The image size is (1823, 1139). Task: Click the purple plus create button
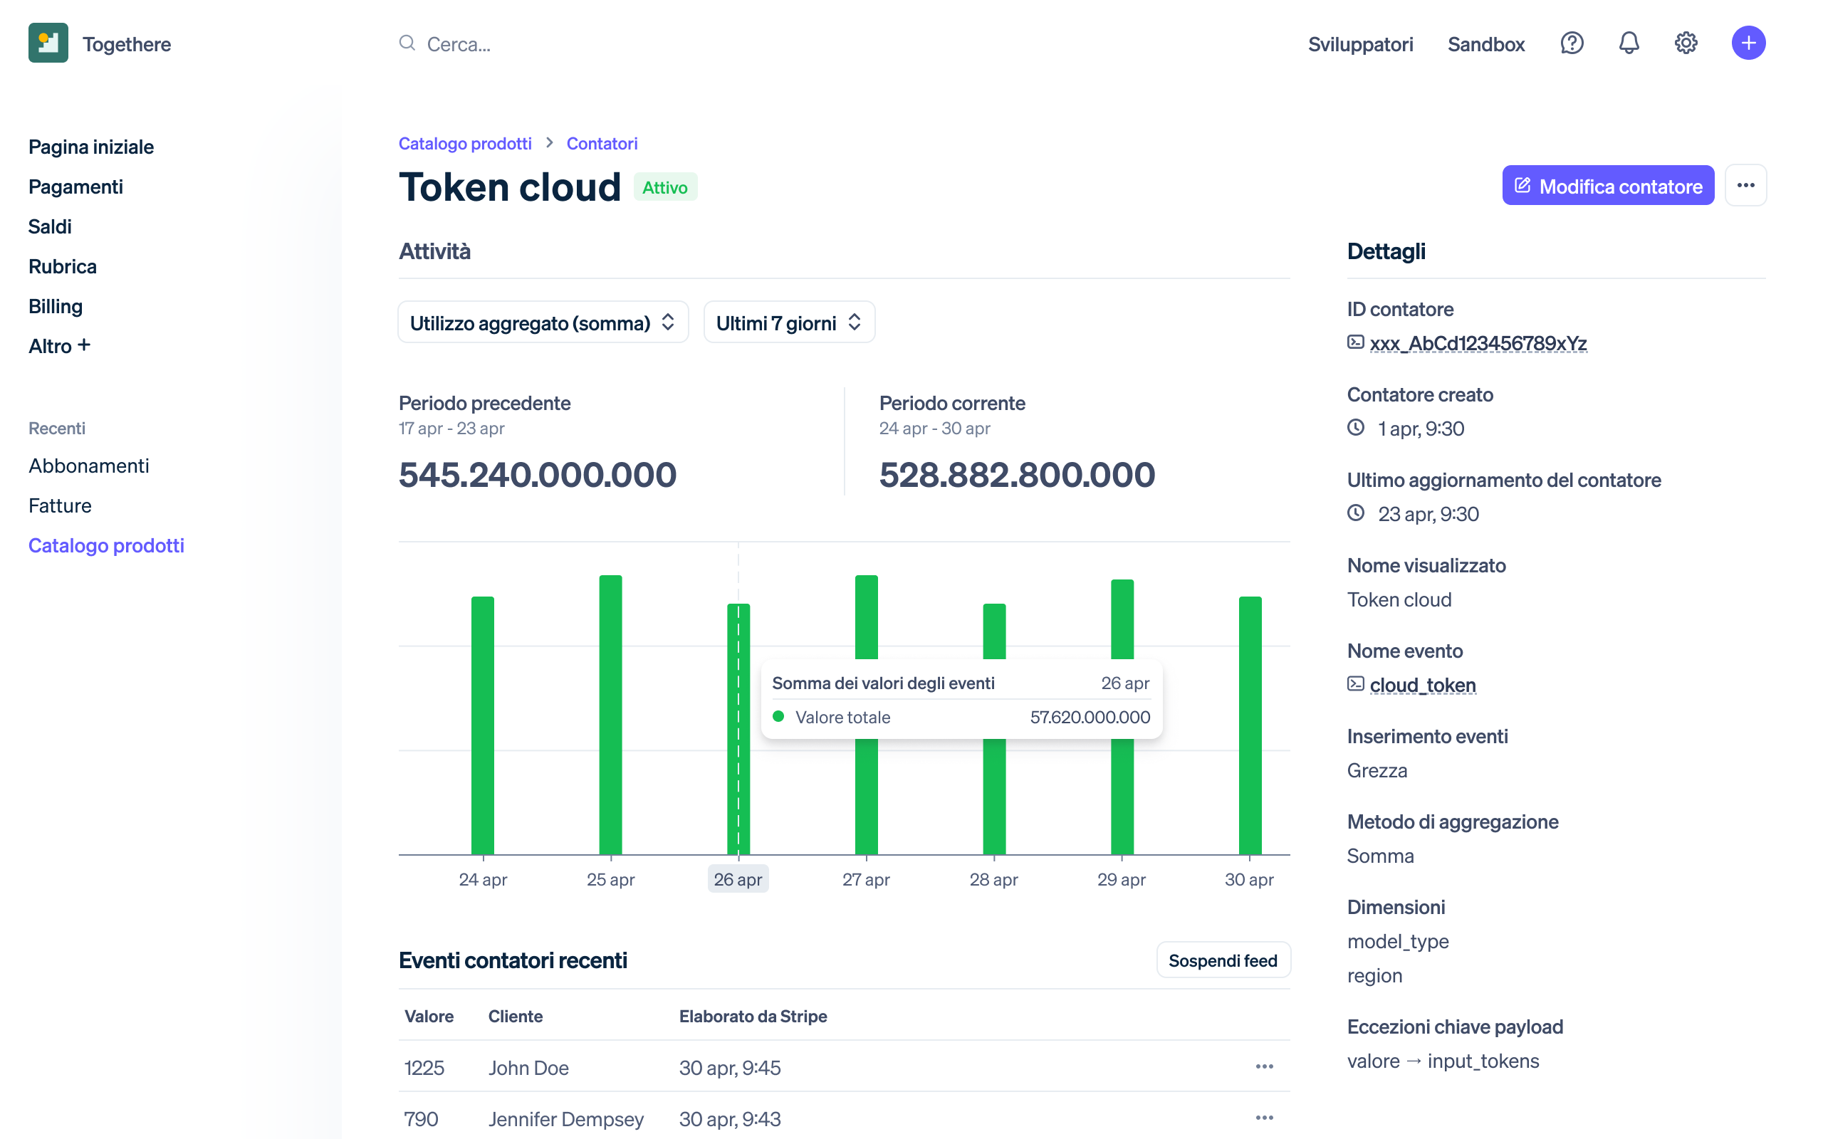click(1748, 43)
